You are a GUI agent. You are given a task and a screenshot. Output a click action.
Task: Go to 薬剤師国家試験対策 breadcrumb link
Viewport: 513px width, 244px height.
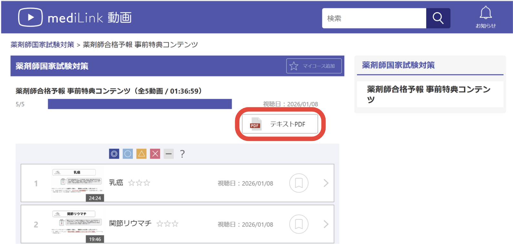click(42, 45)
